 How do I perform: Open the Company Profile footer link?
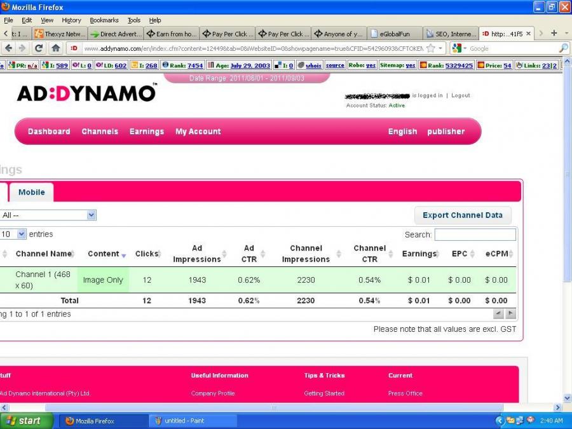click(x=213, y=393)
